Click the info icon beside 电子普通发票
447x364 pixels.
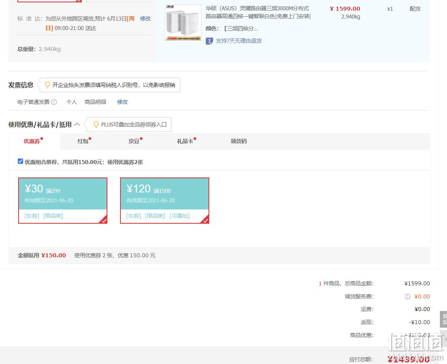coord(54,102)
